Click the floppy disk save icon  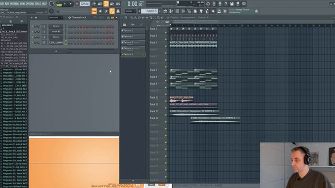point(232,4)
